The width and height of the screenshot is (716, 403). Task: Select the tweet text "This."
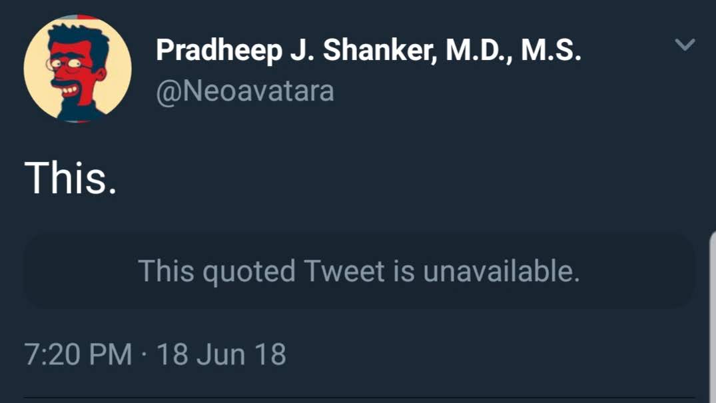coord(71,178)
